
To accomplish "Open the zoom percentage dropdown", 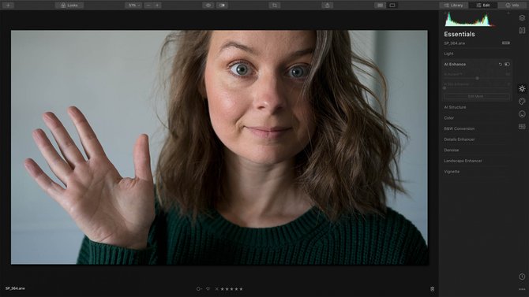I will [x=133, y=5].
